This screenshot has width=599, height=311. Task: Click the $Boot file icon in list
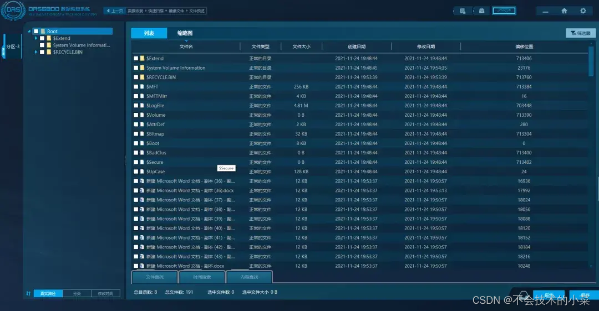142,143
